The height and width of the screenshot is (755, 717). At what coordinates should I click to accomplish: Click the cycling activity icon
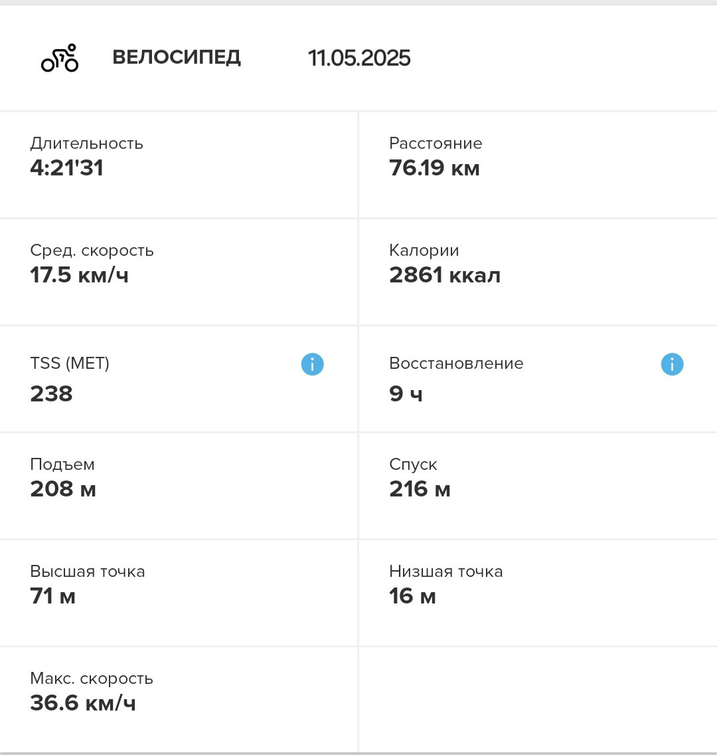point(60,58)
